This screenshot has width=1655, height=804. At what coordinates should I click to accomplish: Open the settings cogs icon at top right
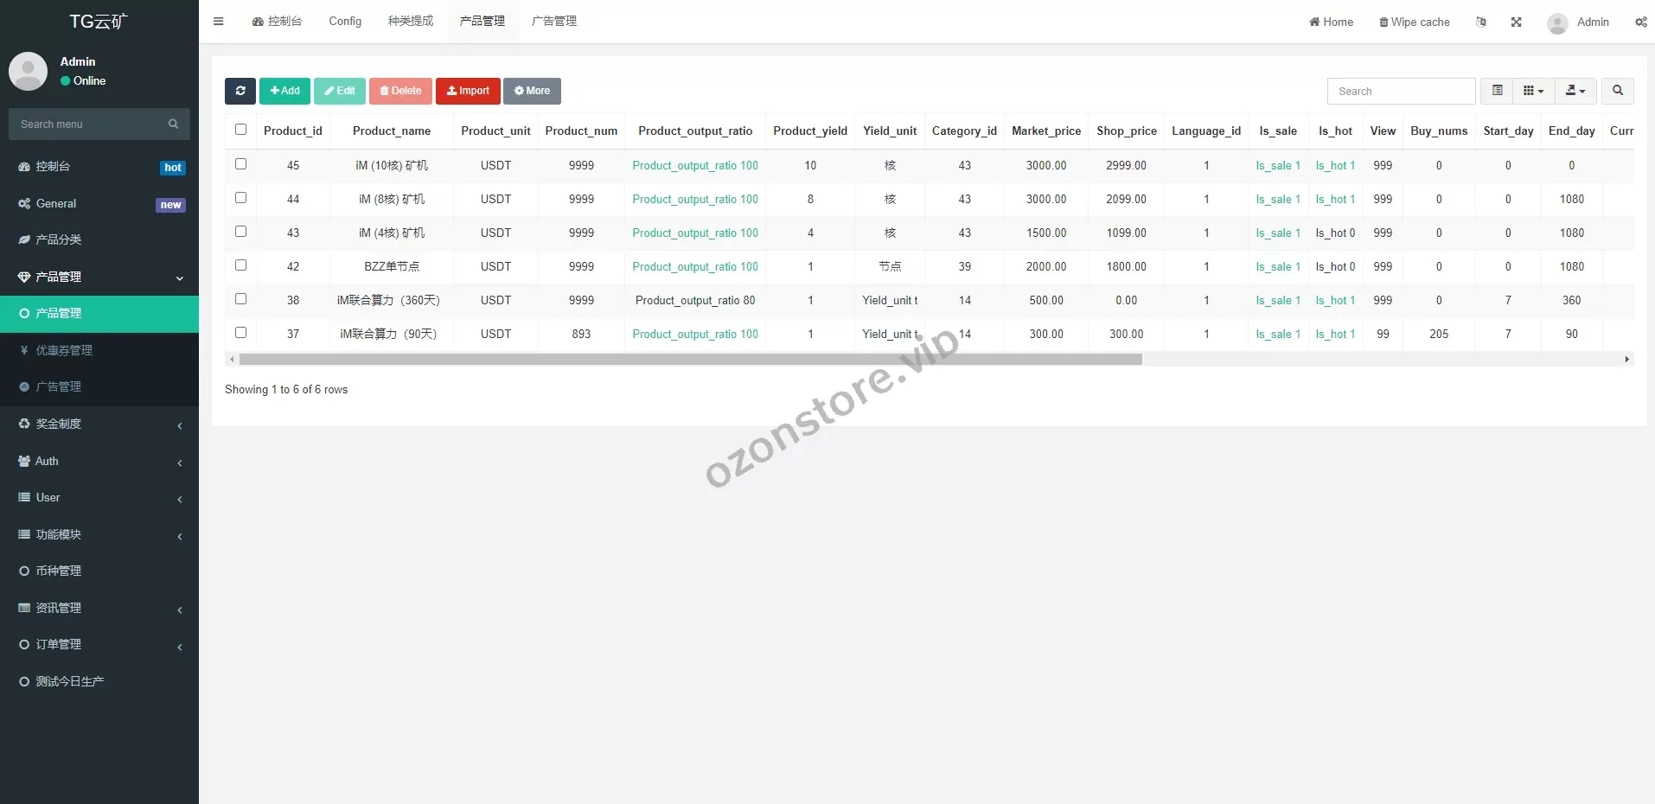click(x=1640, y=22)
